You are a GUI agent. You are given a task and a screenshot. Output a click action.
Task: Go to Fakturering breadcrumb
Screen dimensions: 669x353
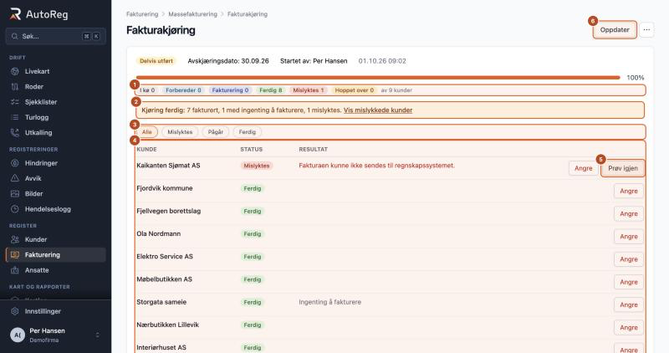(x=142, y=14)
